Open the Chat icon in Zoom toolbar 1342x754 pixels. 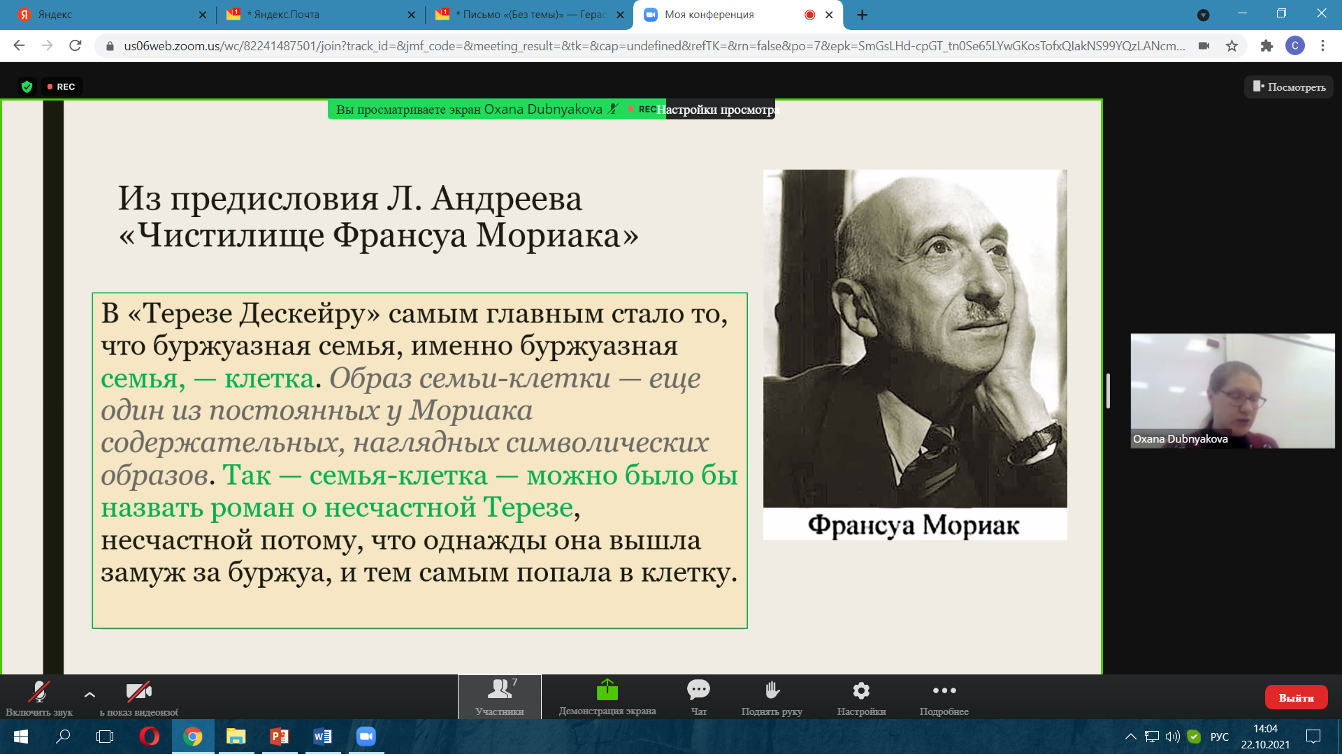(698, 691)
